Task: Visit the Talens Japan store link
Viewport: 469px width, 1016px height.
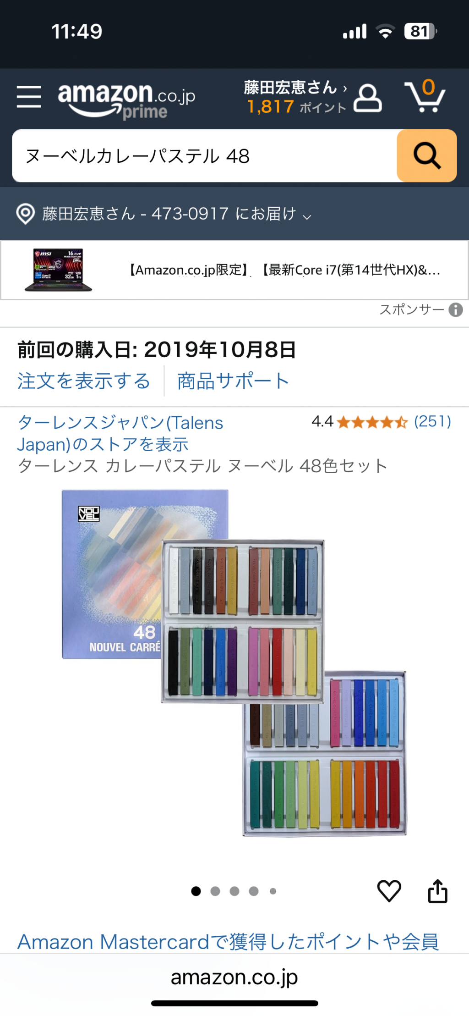Action: pyautogui.click(x=120, y=433)
